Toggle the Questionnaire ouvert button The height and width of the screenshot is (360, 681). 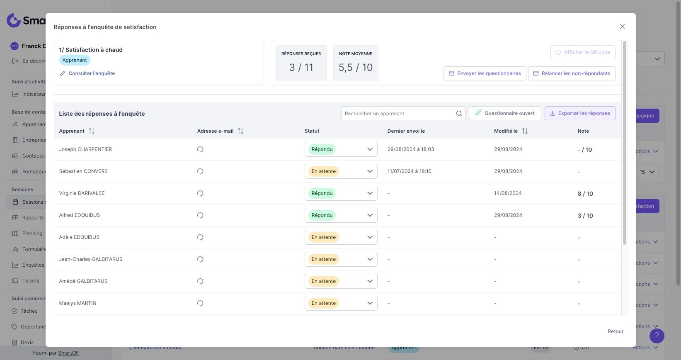pyautogui.click(x=504, y=113)
